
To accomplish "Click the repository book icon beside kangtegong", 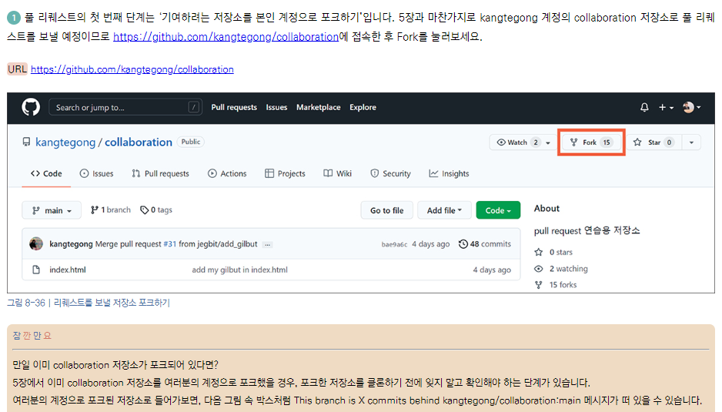I will coord(26,142).
